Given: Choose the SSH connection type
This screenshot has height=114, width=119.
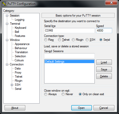Looking at the screenshot, I should coord(87,40).
